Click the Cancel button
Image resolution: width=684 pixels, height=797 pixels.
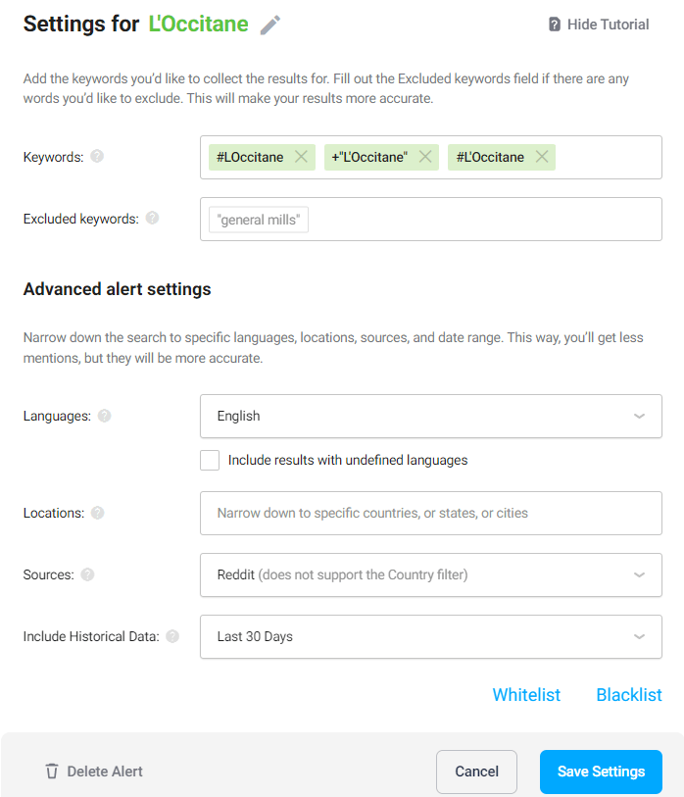(x=476, y=772)
